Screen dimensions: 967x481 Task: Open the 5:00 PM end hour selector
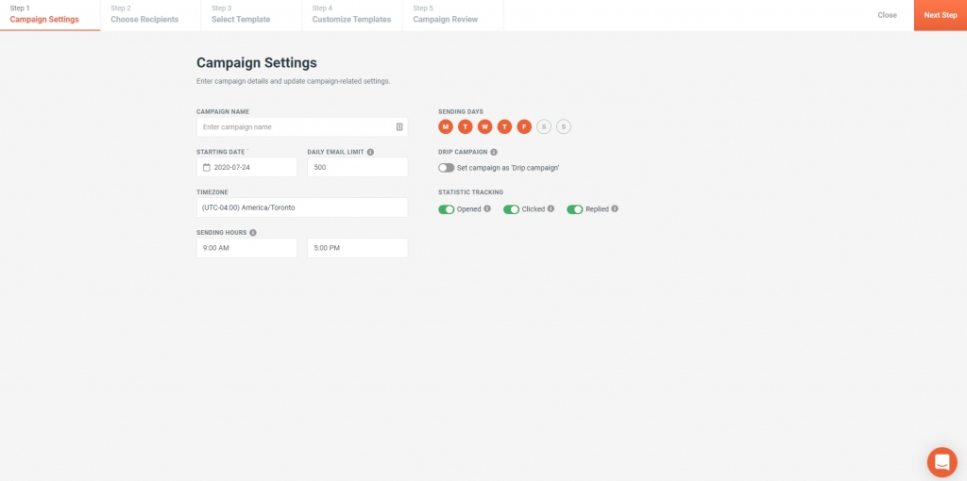(358, 248)
